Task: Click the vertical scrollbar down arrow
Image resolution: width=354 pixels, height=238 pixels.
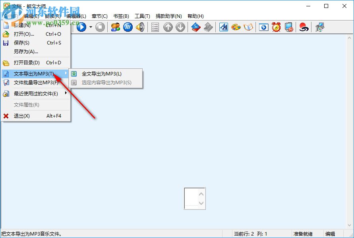Action: [350, 225]
